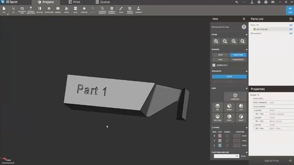Click the platform grid size input field

226,156
